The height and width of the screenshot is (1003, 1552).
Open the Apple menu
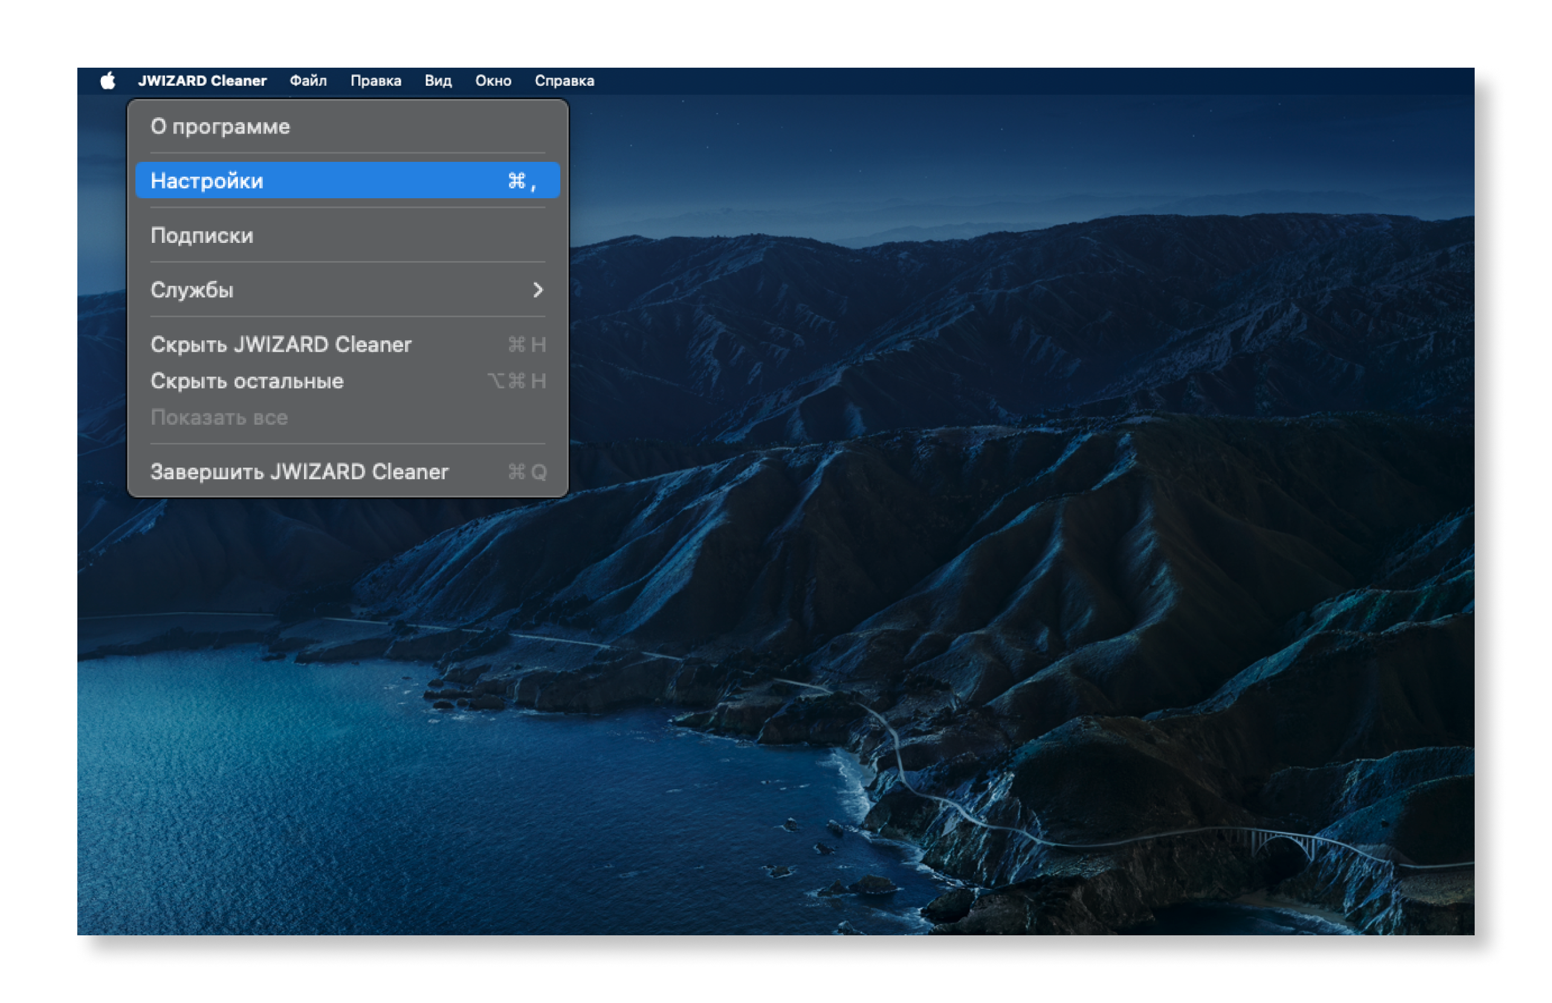tap(108, 81)
